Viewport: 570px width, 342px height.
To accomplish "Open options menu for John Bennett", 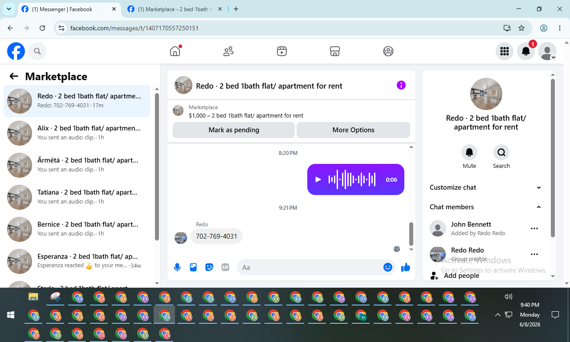I will point(534,228).
